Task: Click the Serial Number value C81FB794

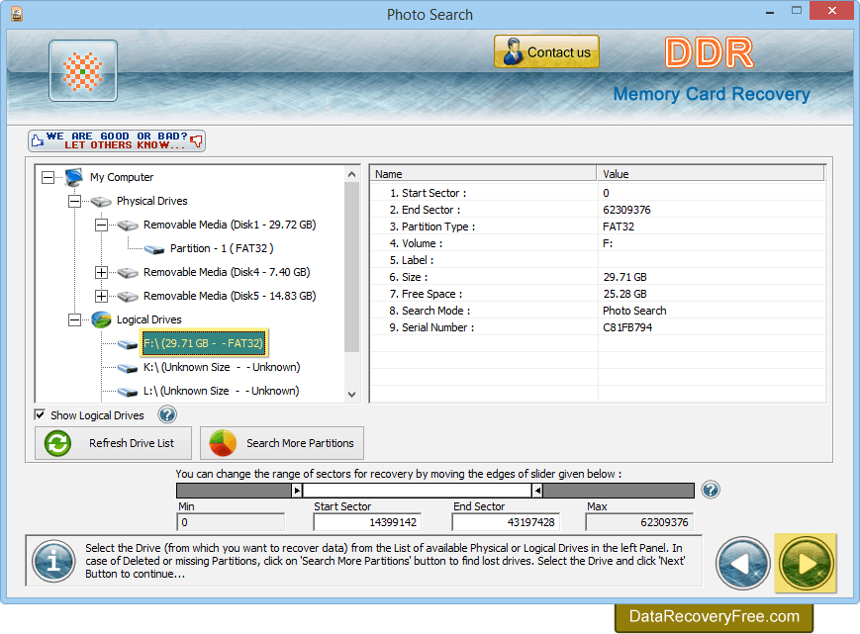Action: [712, 327]
